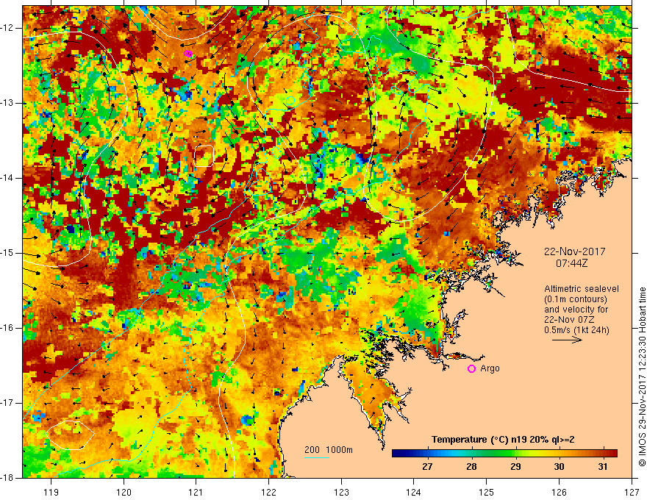Screen dimensions: 647x500
Task: Click the '-12' latitude axis label
Action: click(7, 28)
